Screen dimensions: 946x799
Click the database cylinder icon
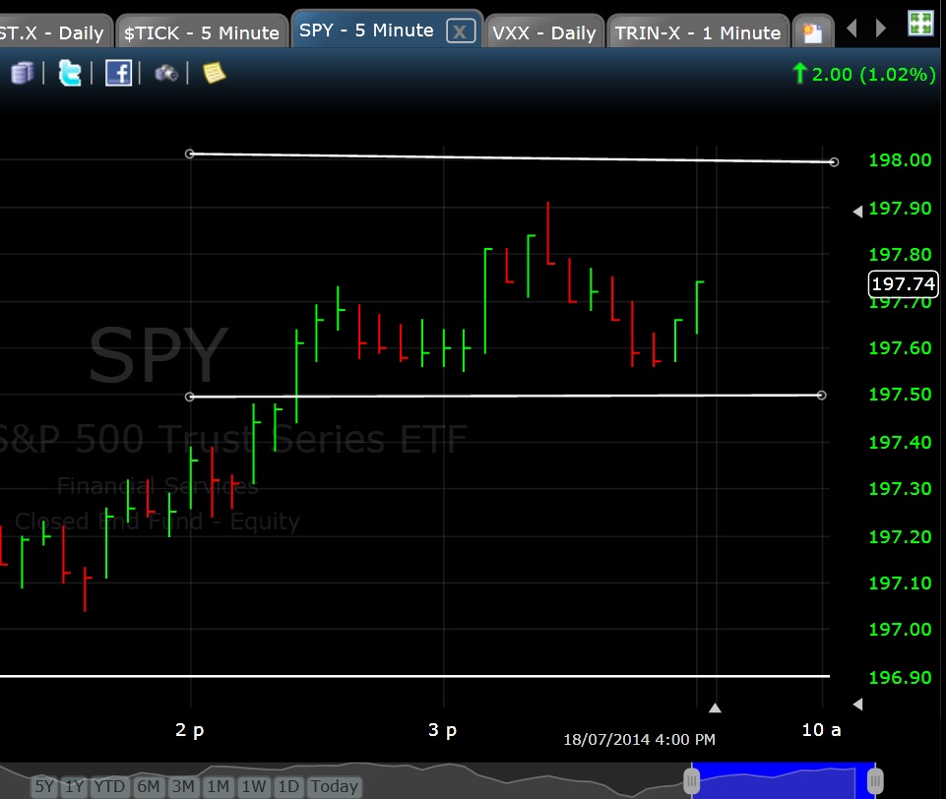(23, 74)
